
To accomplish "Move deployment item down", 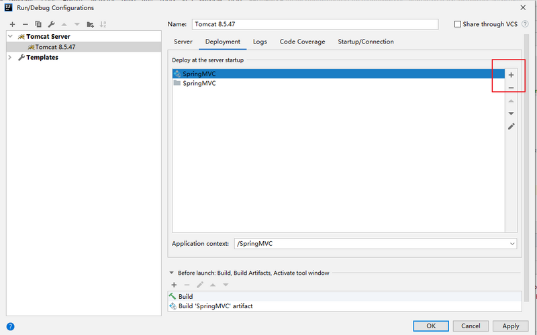I will coord(511,113).
